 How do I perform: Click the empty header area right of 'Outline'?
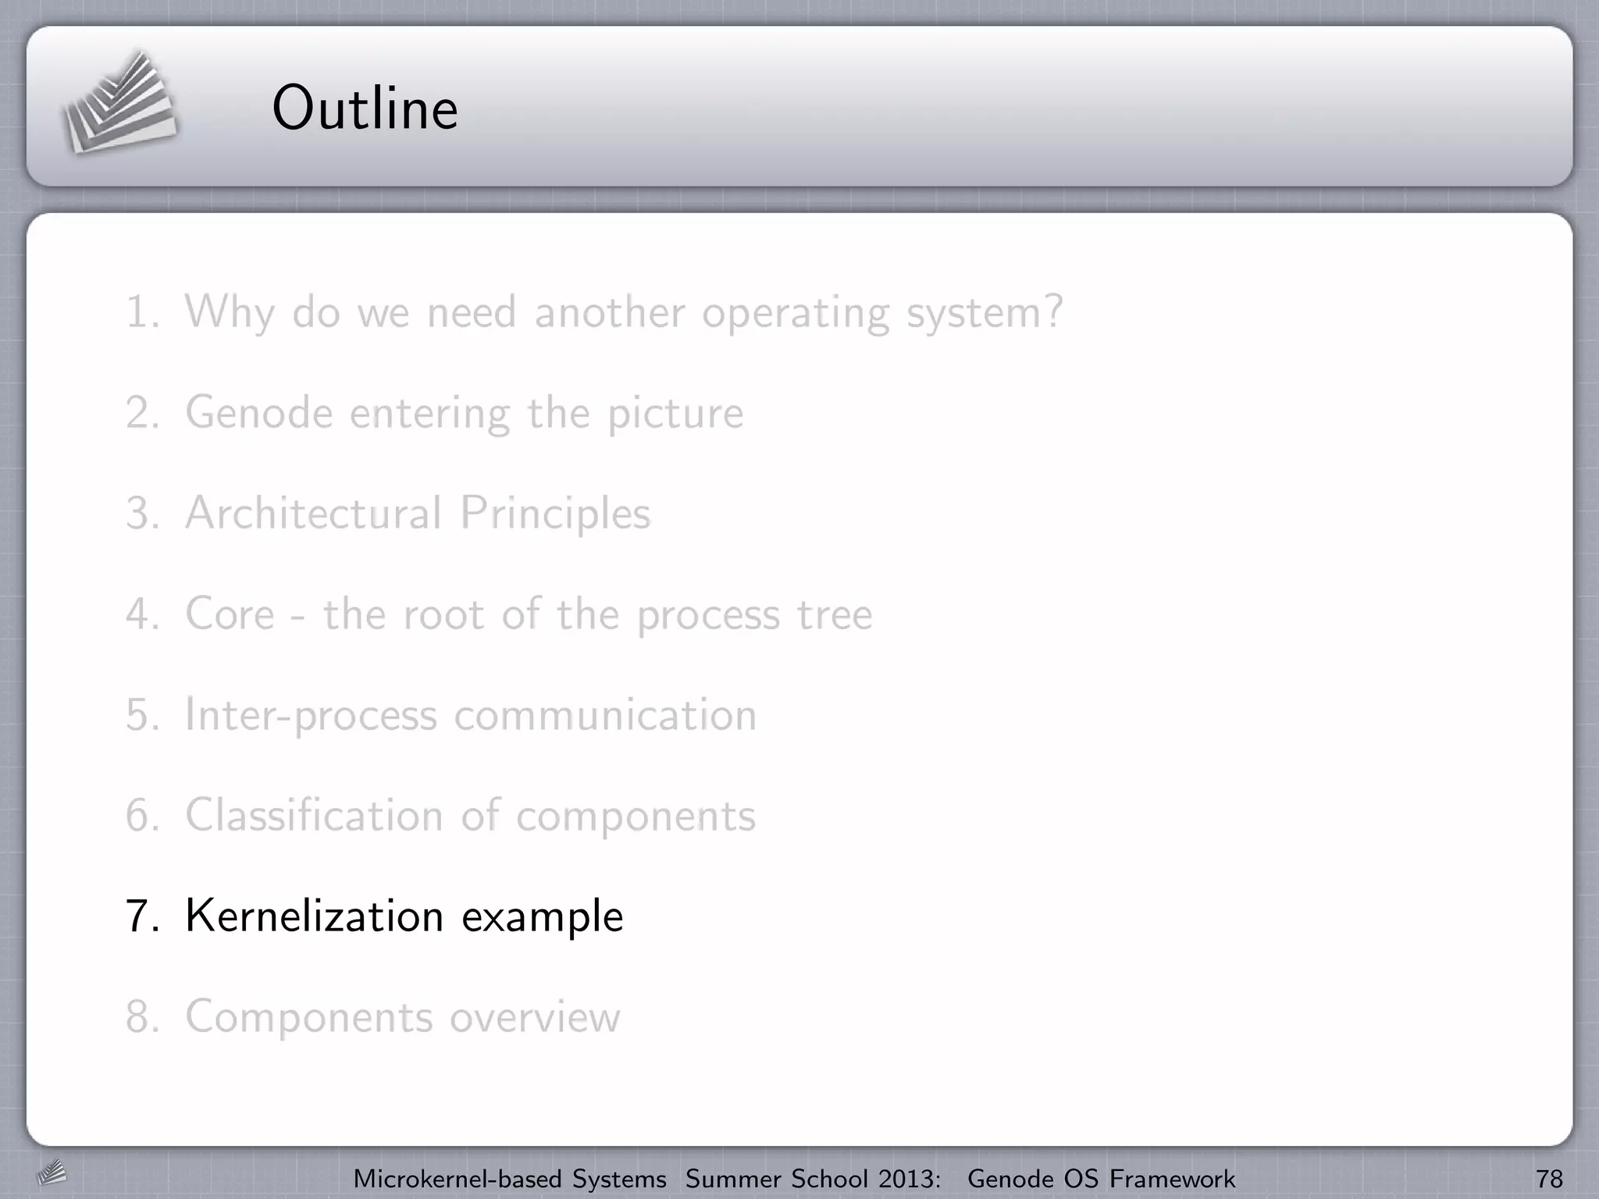(1015, 108)
